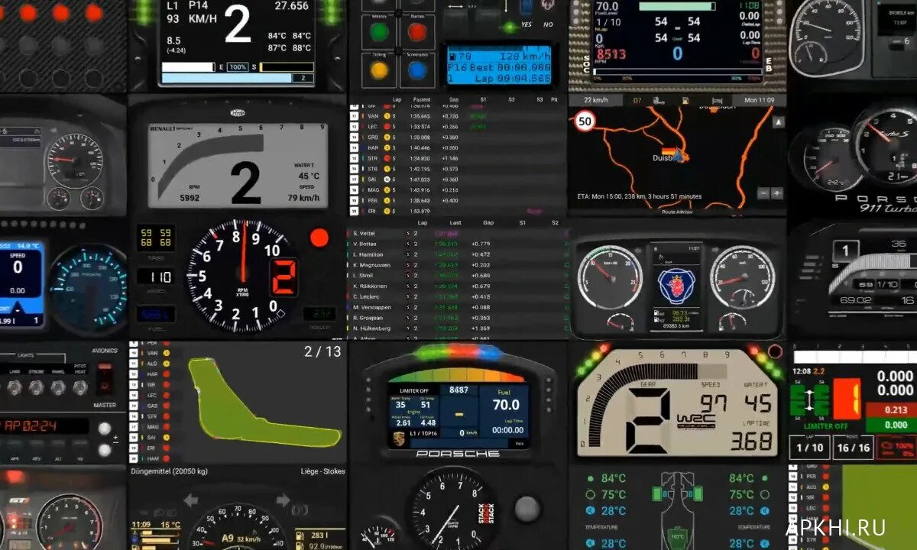Click the Porsche dash 'Fuel 70.0' readout
This screenshot has height=550, width=917.
[x=505, y=399]
